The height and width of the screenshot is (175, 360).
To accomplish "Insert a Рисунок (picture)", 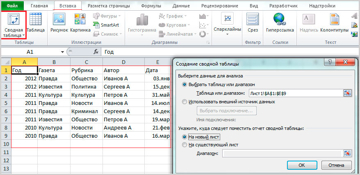I will 59,19.
